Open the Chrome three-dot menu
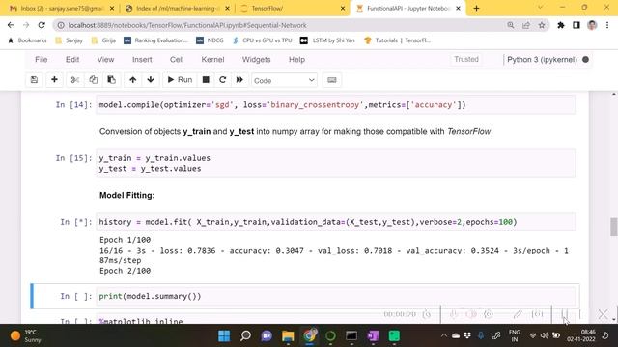 coord(607,25)
